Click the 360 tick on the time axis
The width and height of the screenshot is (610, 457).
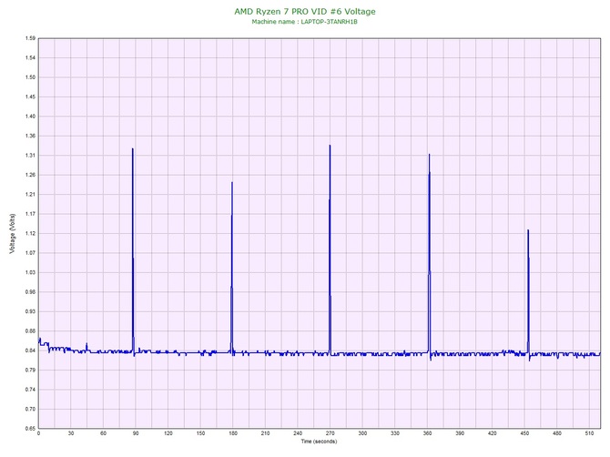[x=427, y=433]
